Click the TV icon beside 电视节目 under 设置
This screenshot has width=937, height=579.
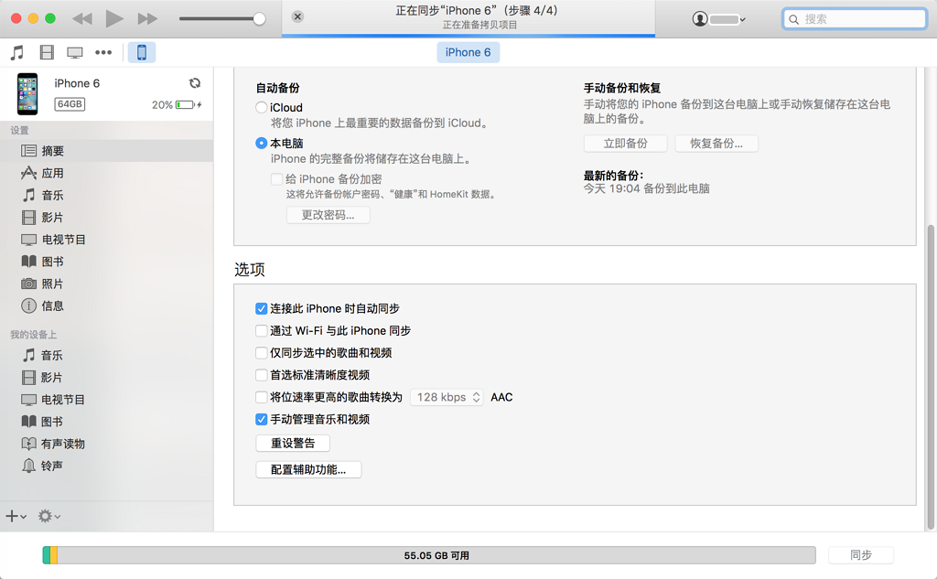click(x=28, y=240)
